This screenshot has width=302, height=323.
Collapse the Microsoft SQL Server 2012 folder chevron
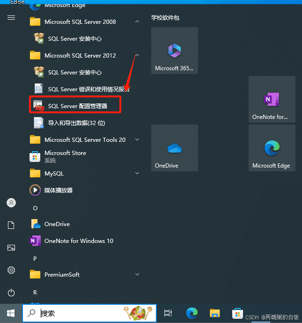point(137,55)
